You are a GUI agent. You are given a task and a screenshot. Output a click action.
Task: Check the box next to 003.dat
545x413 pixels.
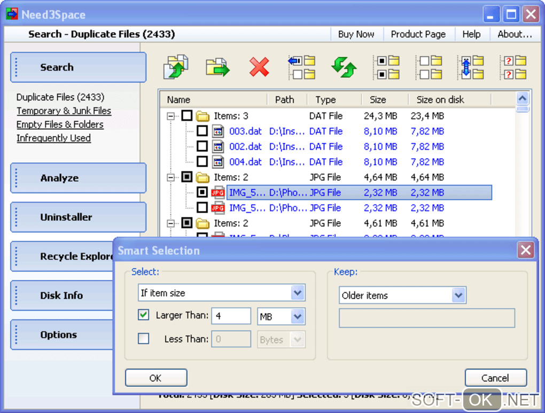[x=203, y=131]
